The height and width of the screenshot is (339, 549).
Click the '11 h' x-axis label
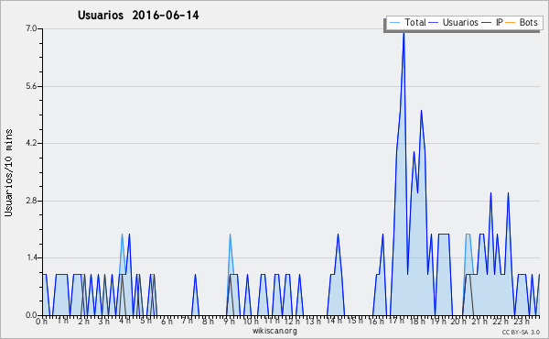272,321
